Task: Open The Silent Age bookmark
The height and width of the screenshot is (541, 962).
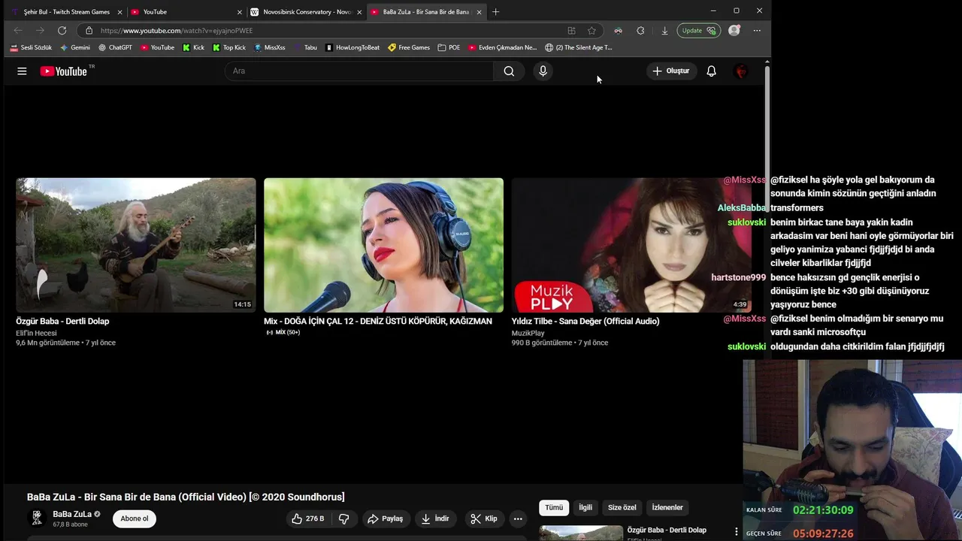Action: pos(579,47)
